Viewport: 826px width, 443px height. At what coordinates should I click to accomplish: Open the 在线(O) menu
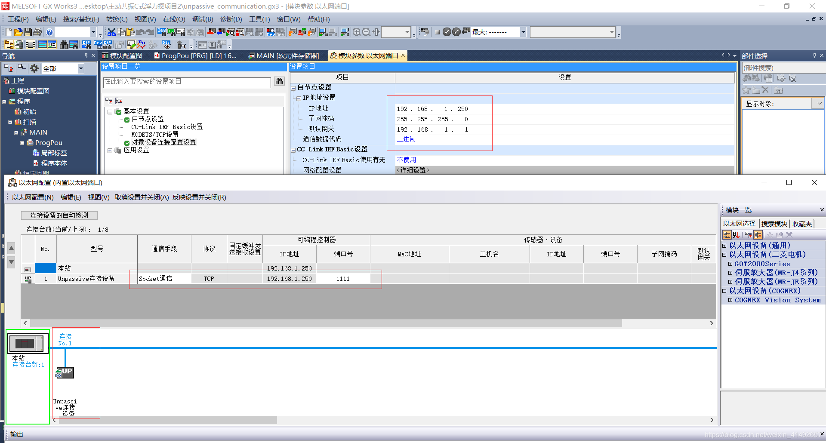[x=174, y=19]
